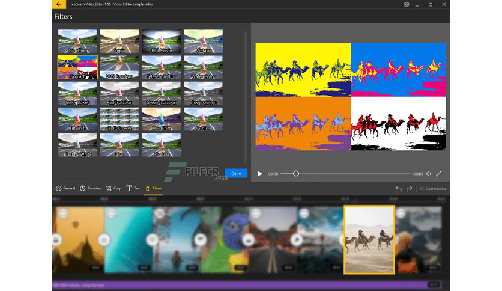Select the Vintage filter

pyautogui.click(x=204, y=41)
